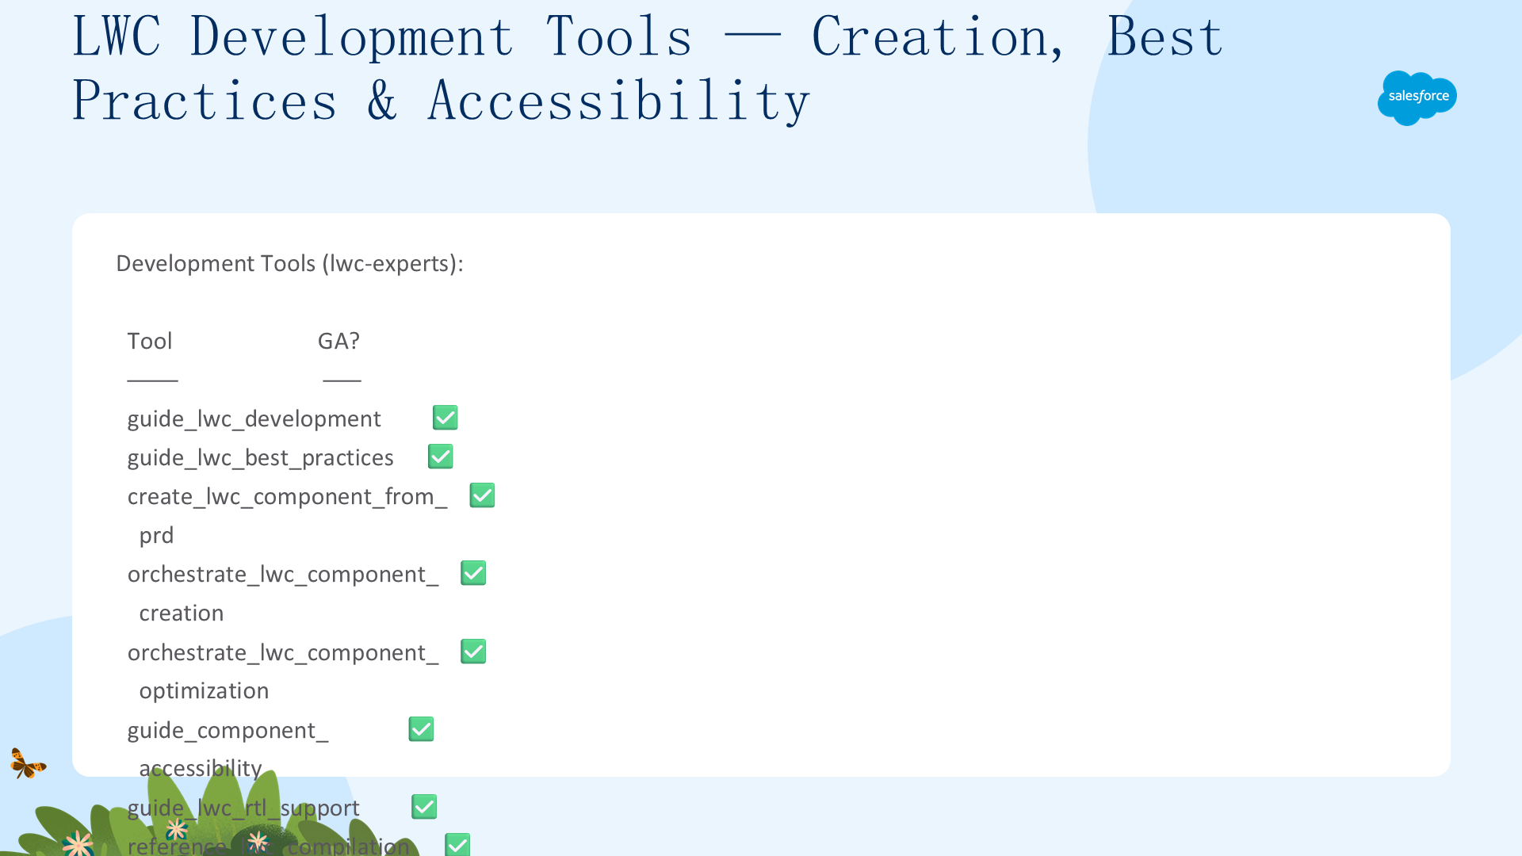Click checkmark next to guide_lwc_development
The height and width of the screenshot is (856, 1522).
pos(446,418)
